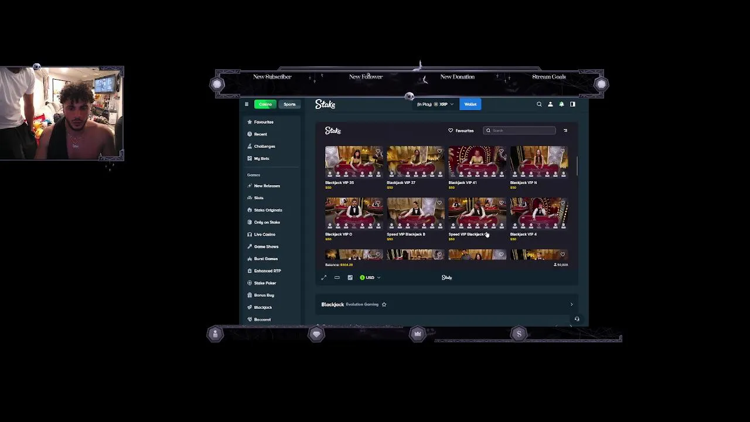Click the Stream Goals overlay label
Viewport: 750px width, 422px height.
coord(549,77)
